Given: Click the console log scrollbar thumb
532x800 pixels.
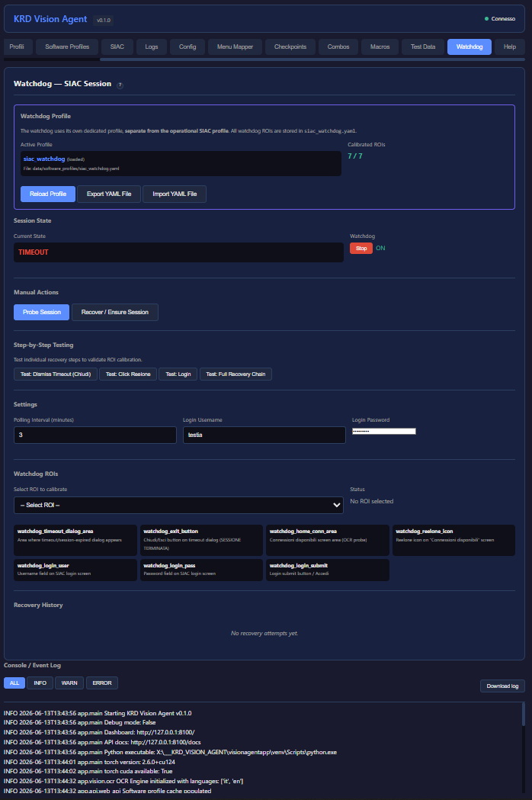Looking at the screenshot, I should pyautogui.click(x=523, y=715).
